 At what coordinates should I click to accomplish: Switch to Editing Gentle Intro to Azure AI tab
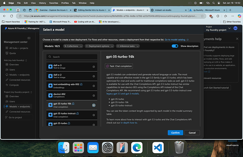92,10
